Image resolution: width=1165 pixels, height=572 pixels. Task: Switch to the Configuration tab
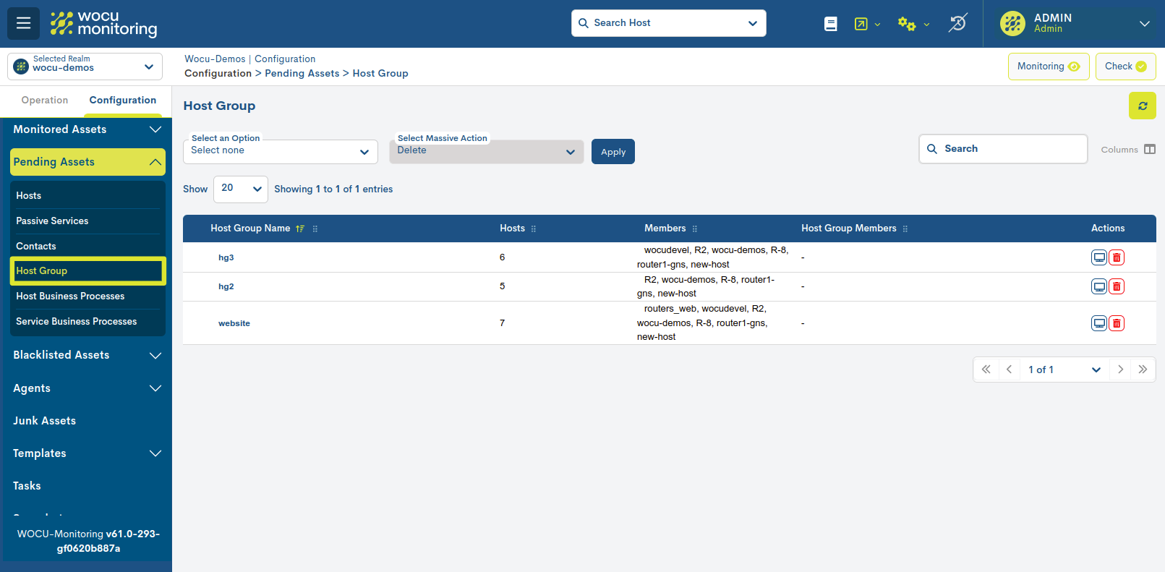[123, 101]
